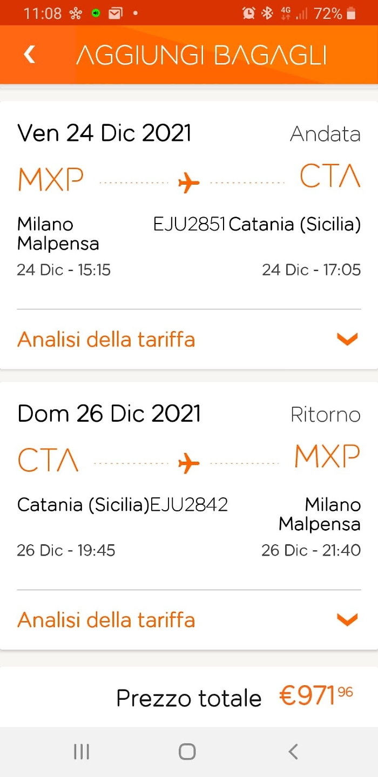Tap the Android back navigation key
378x777 pixels.
[293, 751]
